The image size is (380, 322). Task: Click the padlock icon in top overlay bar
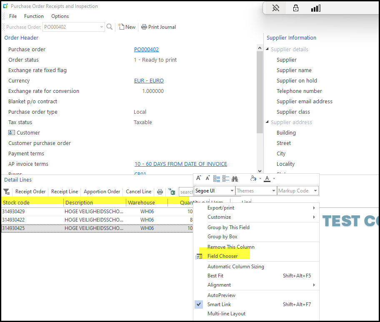(296, 8)
